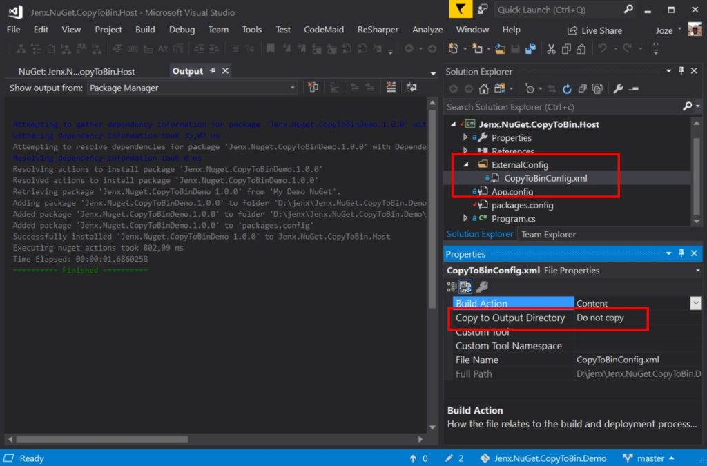
Task: Select the Solution Explorer bottom tab
Action: [480, 234]
